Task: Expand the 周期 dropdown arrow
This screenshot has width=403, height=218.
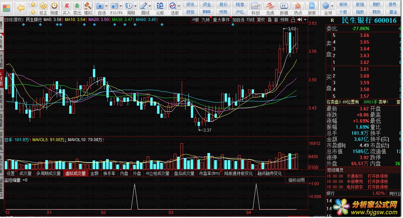Action: point(135,6)
